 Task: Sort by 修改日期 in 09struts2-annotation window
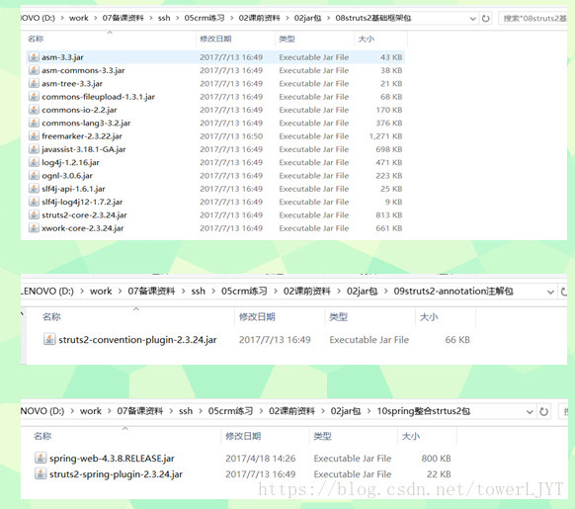[257, 316]
